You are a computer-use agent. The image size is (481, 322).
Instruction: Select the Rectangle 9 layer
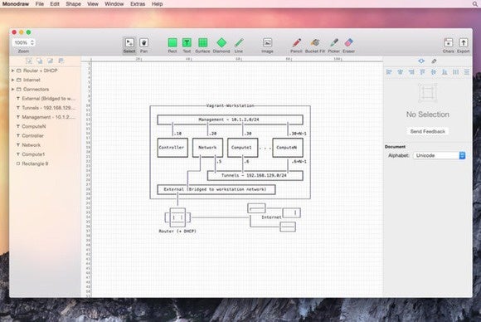coord(46,163)
